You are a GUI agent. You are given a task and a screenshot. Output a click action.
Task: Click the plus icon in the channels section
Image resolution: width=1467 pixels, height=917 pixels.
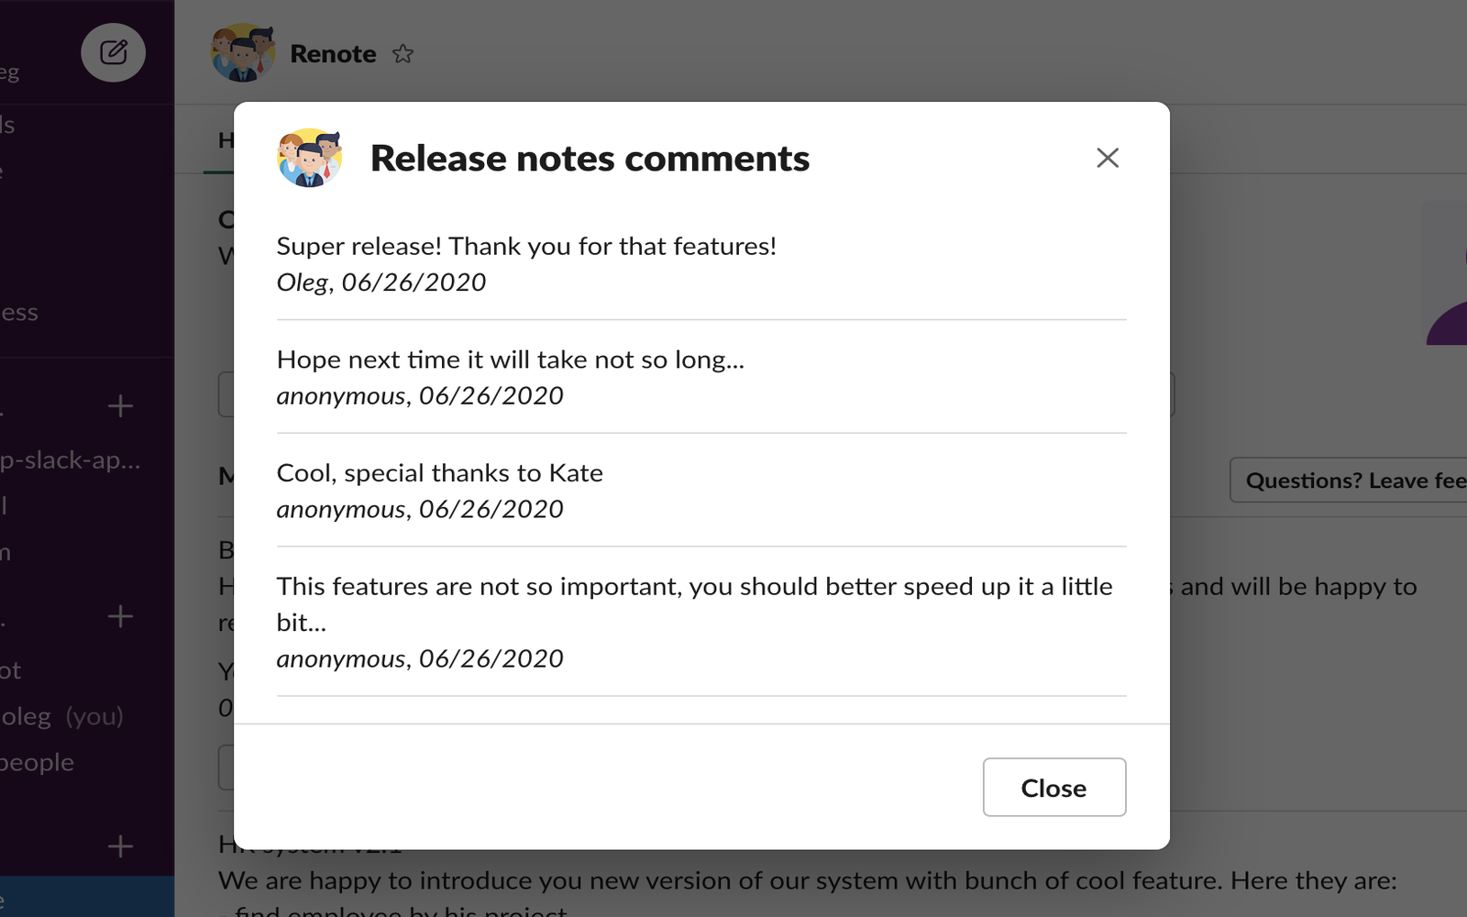(122, 404)
